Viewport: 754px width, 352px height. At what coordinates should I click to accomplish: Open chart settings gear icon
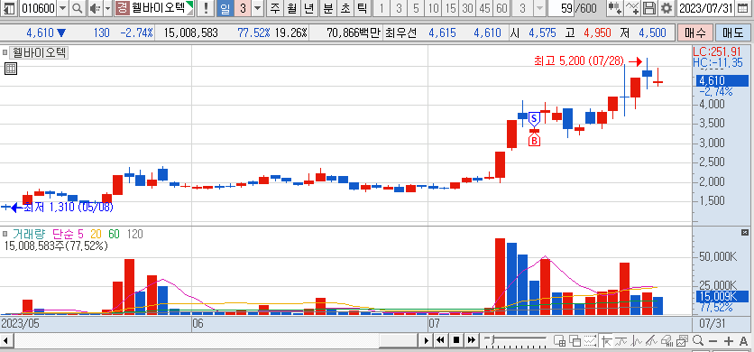(x=666, y=8)
